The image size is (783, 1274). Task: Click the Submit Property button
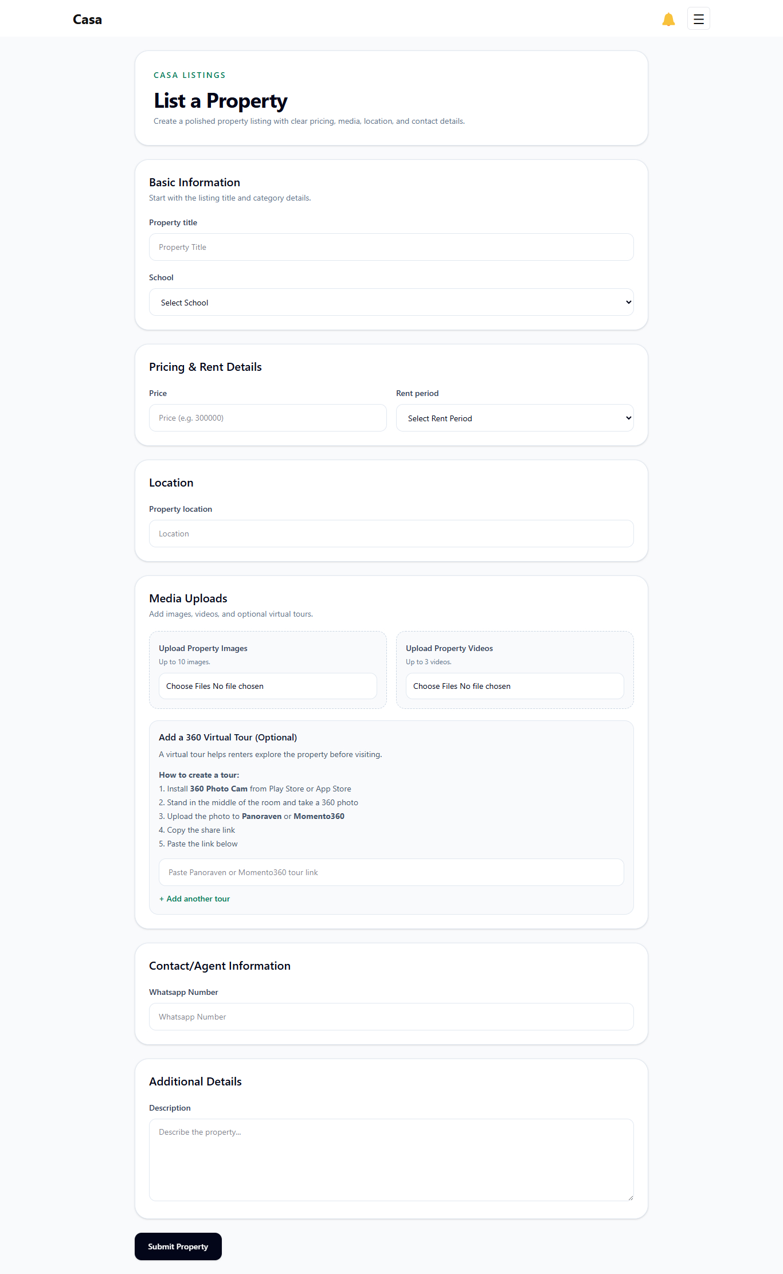tap(178, 1246)
